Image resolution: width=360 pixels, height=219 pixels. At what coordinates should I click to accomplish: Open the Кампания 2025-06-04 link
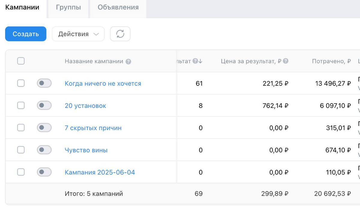coord(100,172)
